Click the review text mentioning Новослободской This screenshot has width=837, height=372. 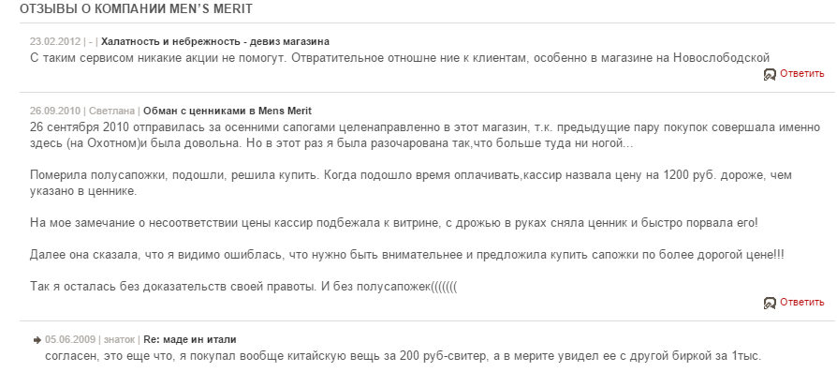pos(399,58)
